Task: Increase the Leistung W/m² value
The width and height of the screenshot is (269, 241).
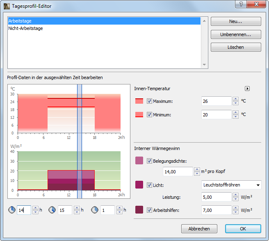Action: coord(235,195)
